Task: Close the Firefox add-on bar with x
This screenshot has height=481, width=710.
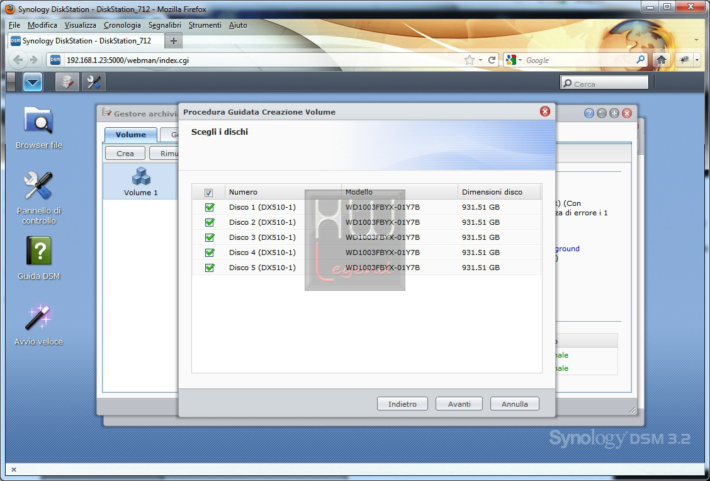Action: [14, 470]
